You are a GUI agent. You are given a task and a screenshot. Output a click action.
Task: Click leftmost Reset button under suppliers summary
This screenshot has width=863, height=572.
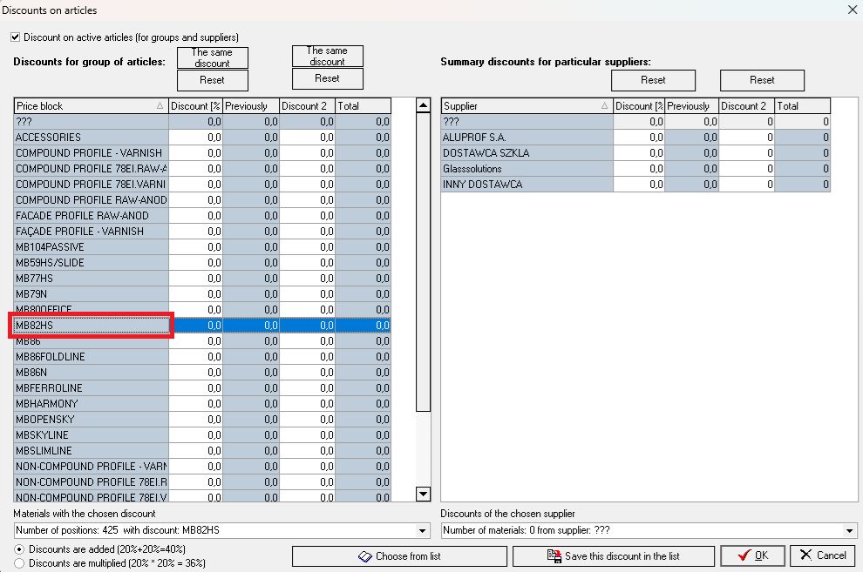[653, 80]
